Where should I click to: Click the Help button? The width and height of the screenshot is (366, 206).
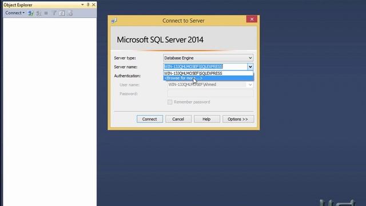coord(207,119)
